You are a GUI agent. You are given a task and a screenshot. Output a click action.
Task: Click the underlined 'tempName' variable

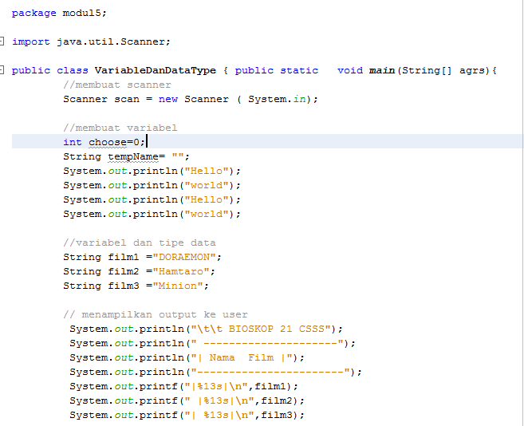(133, 157)
